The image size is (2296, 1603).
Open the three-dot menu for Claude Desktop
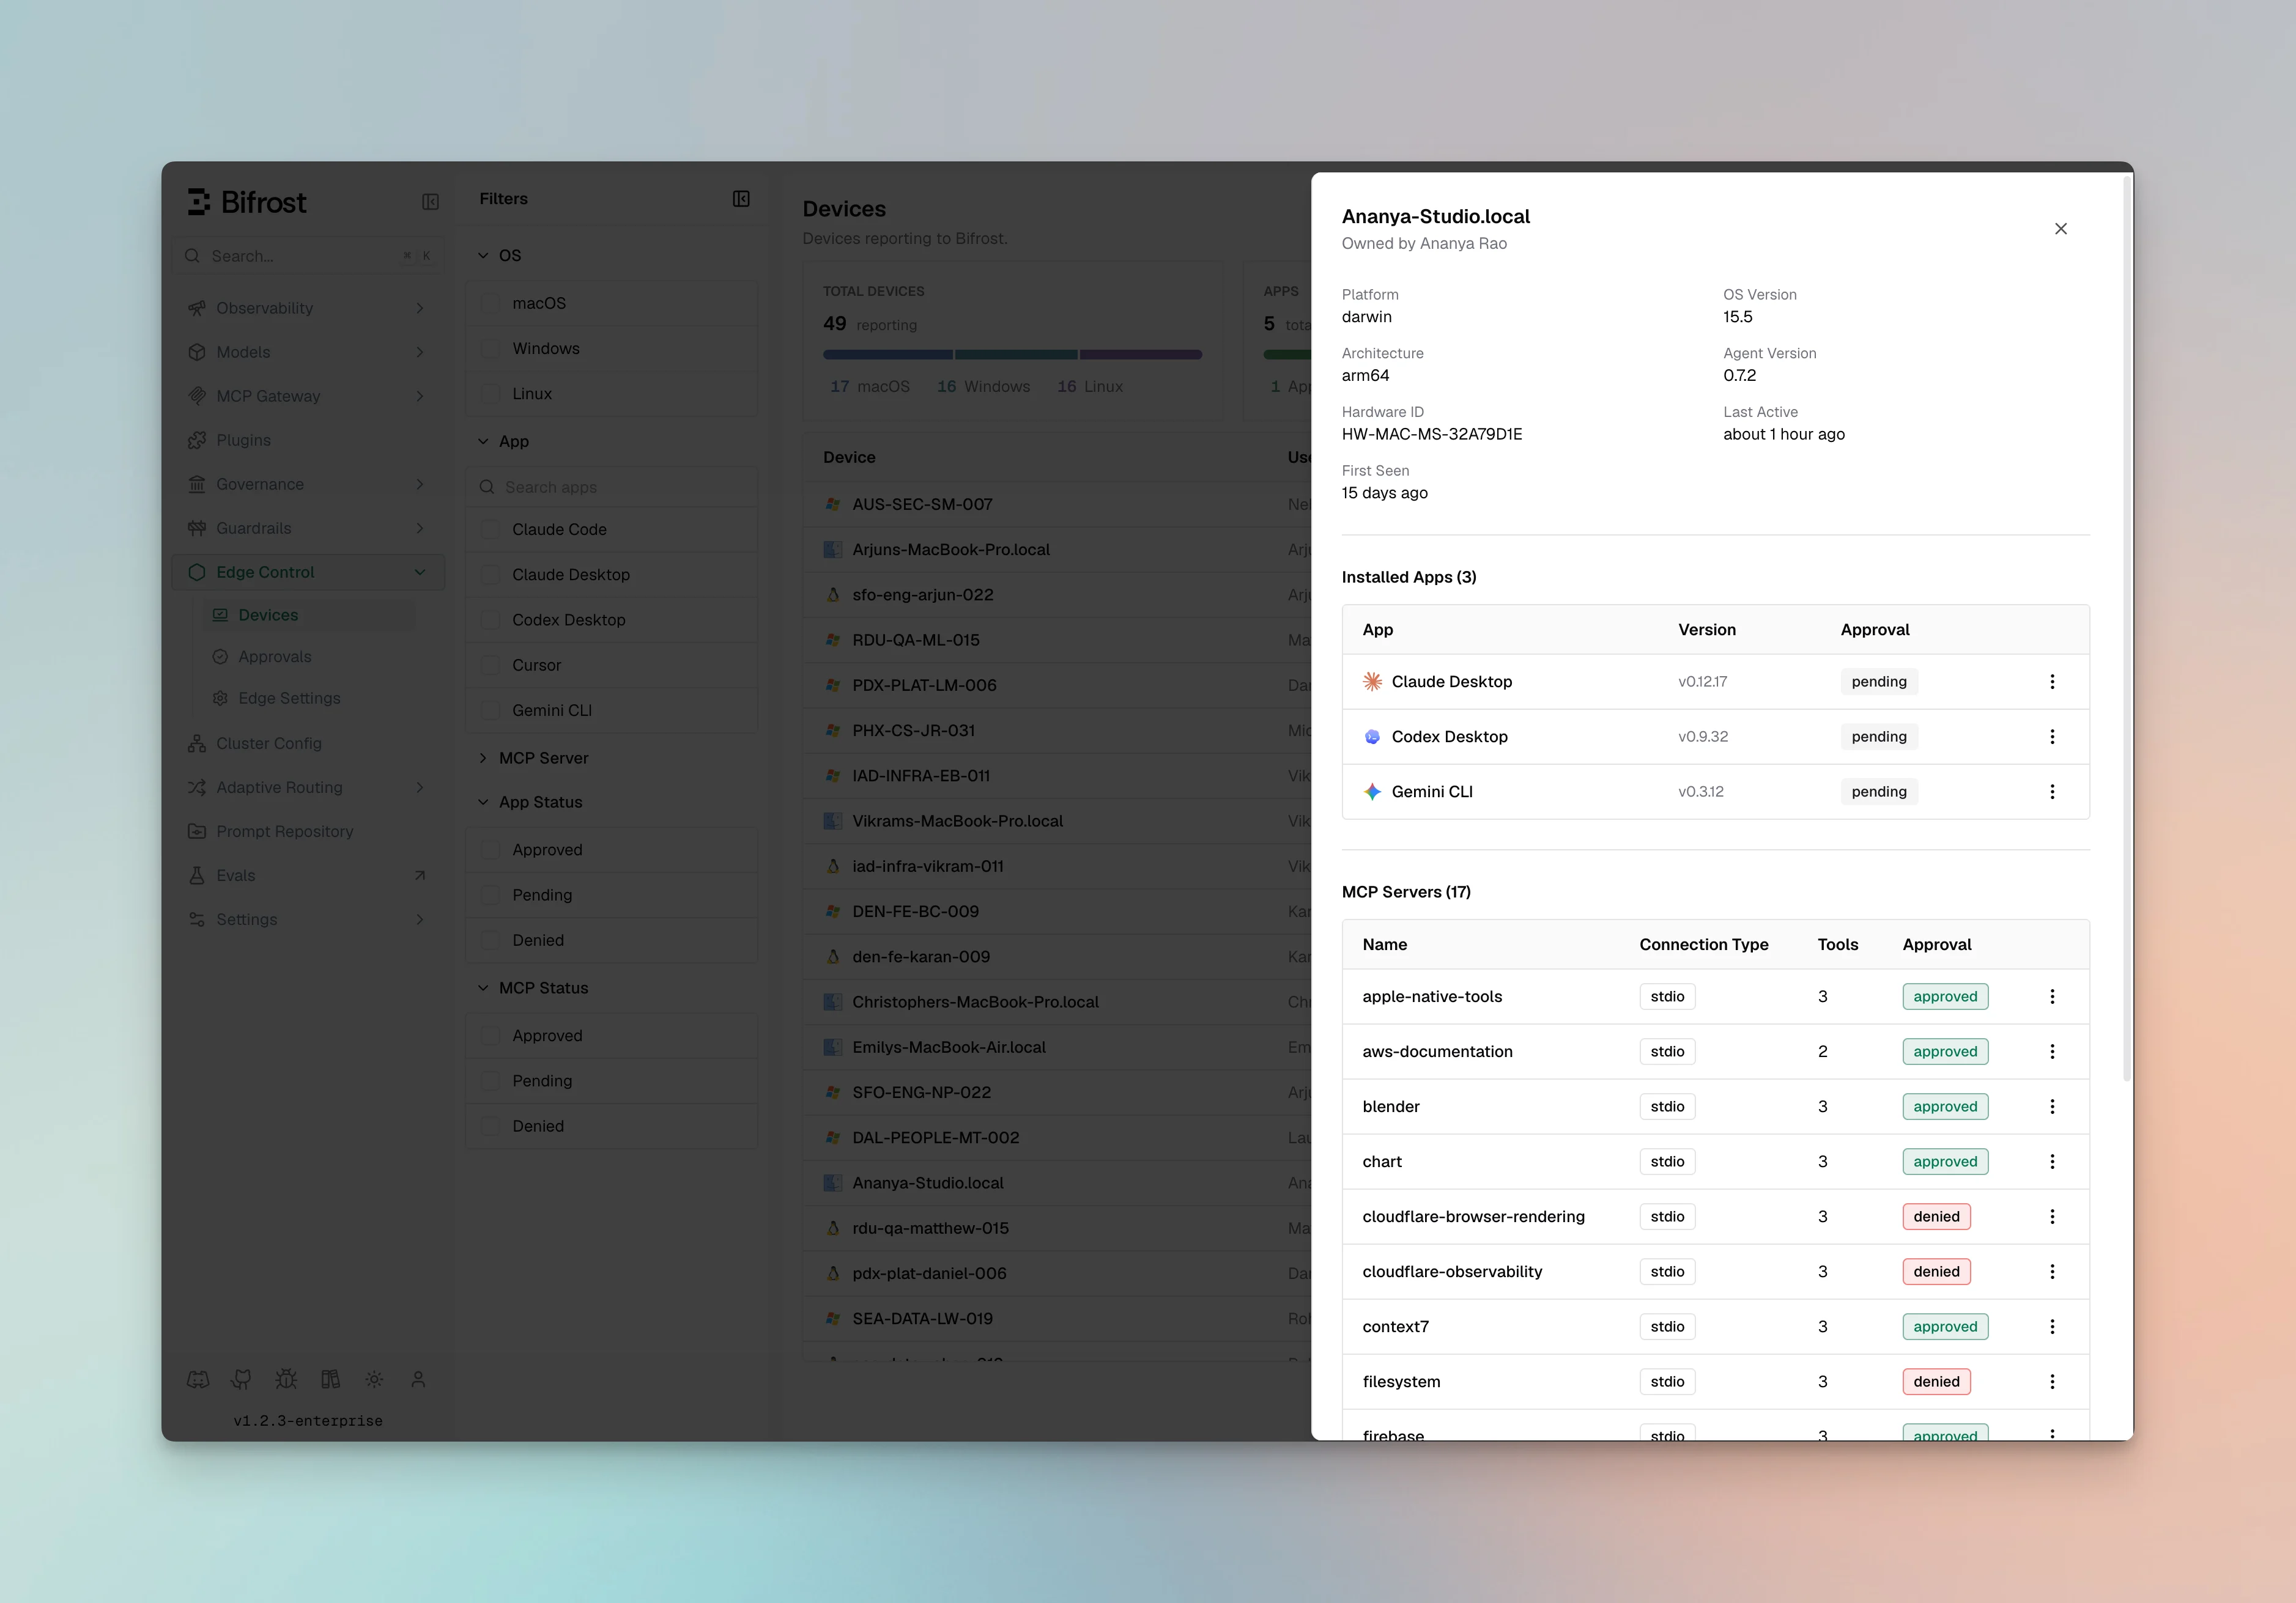(2052, 682)
